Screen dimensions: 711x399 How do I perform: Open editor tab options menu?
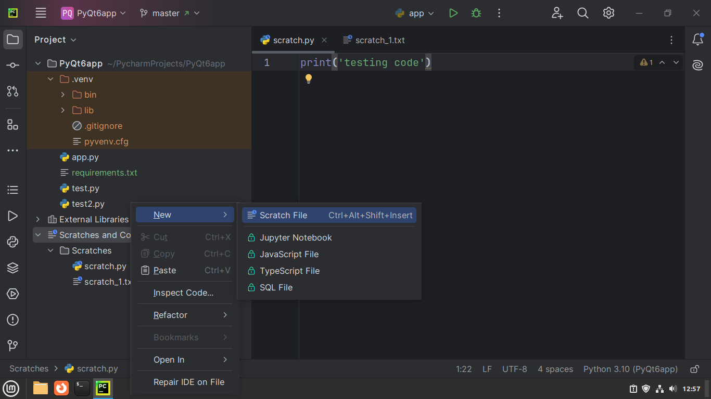point(671,40)
